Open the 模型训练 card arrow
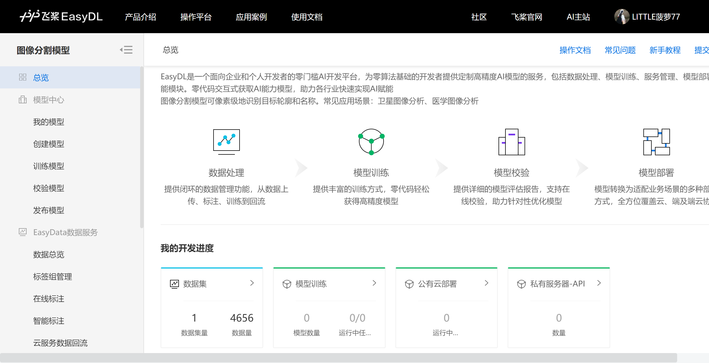Image resolution: width=709 pixels, height=363 pixels. click(x=374, y=283)
